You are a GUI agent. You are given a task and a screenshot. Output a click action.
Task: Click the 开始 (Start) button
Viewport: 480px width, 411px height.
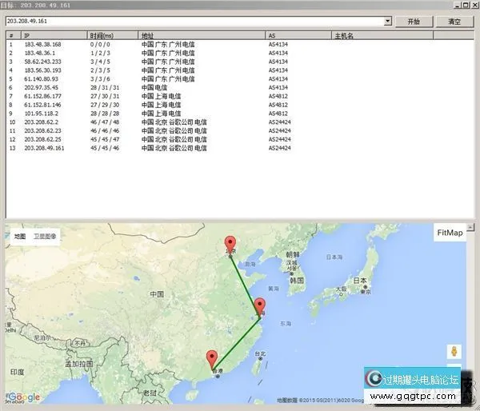414,22
